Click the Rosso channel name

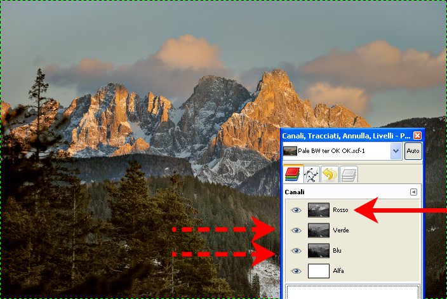340,210
